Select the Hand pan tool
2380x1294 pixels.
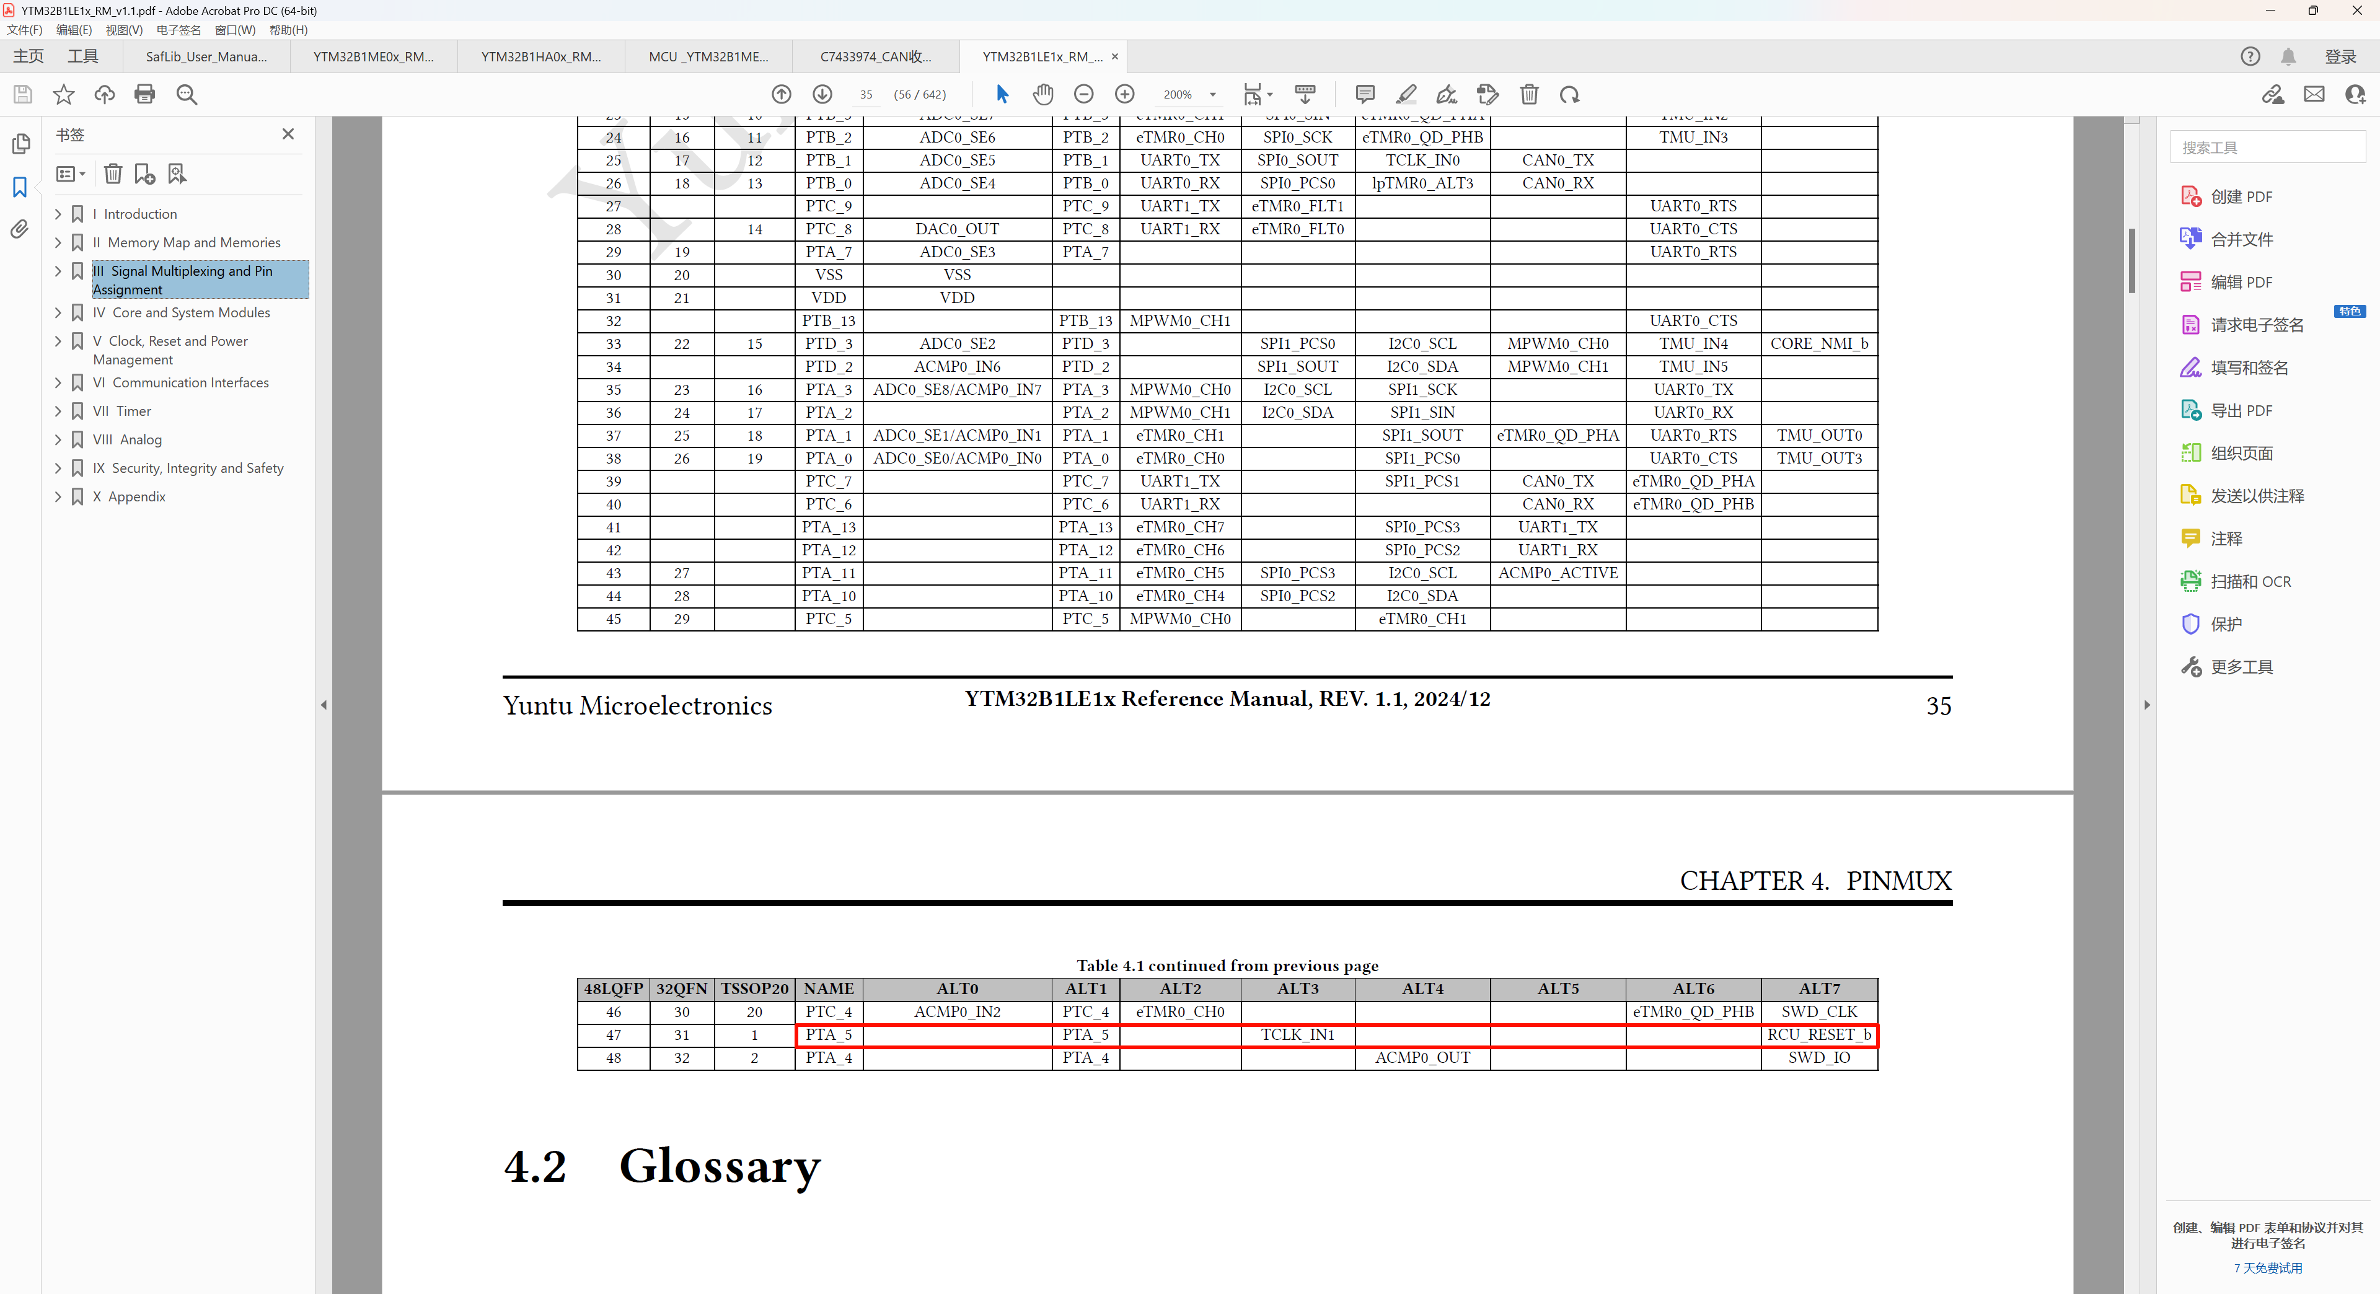point(1043,94)
